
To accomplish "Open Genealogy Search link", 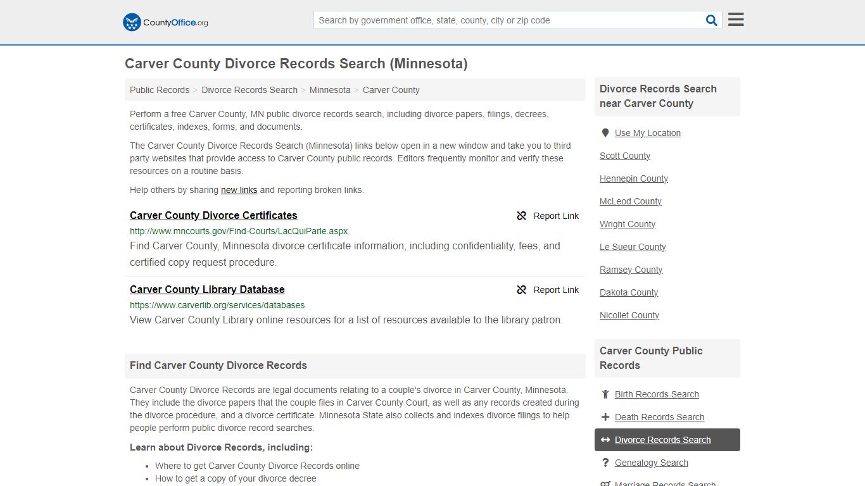I will point(651,463).
